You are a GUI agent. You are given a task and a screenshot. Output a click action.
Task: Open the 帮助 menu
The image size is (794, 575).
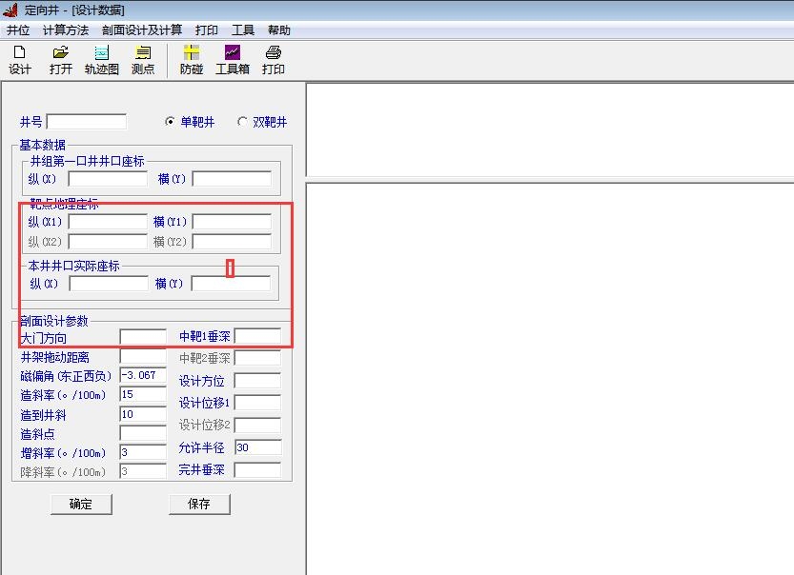tap(278, 30)
